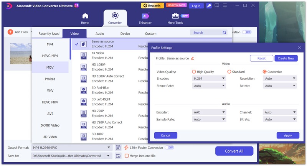This screenshot has width=307, height=166.
Task: Select HEVC MP4 format
Action: (x=50, y=56)
